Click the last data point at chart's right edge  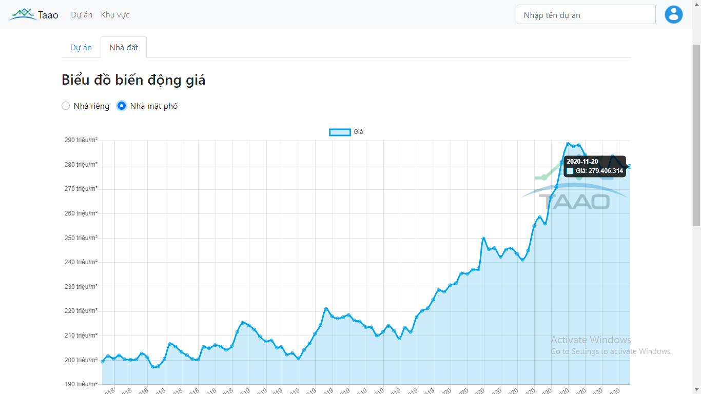pos(629,166)
